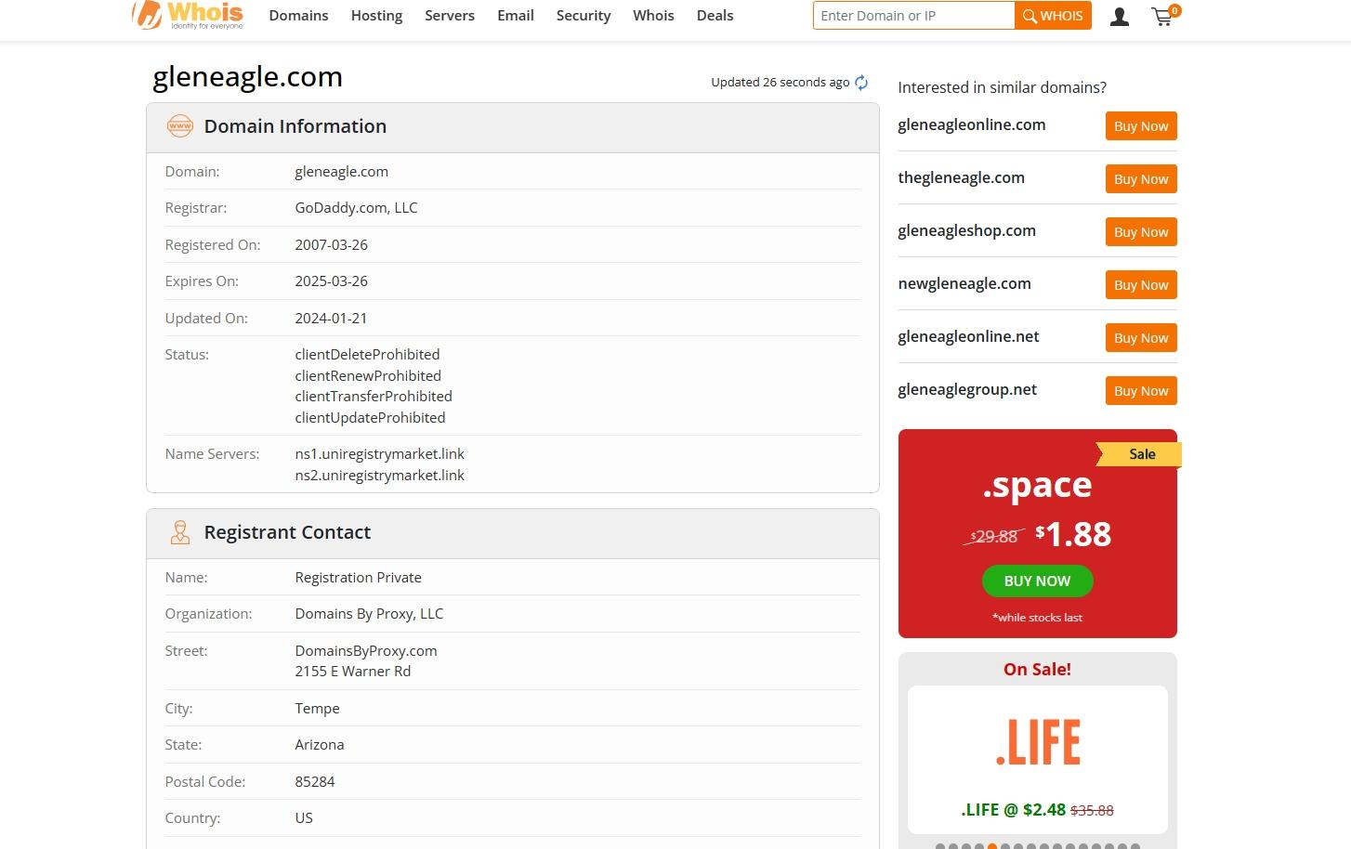Select the clientUpdateProhibited status
Screen dimensions: 1351x849
point(370,418)
